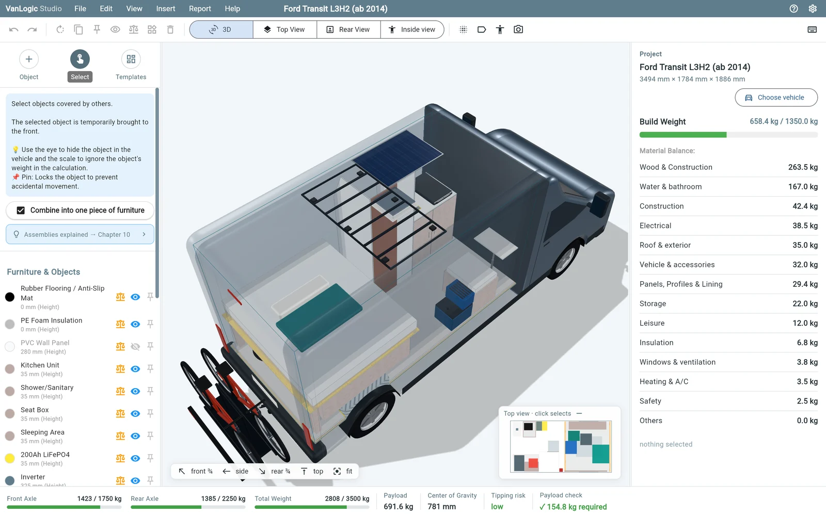Click the left panel scrollbar

pyautogui.click(x=157, y=193)
